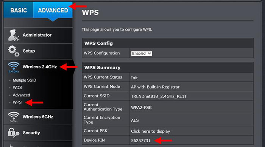Click the Current Authentication Type label
Screen dimensions: 265x147
[103, 107]
